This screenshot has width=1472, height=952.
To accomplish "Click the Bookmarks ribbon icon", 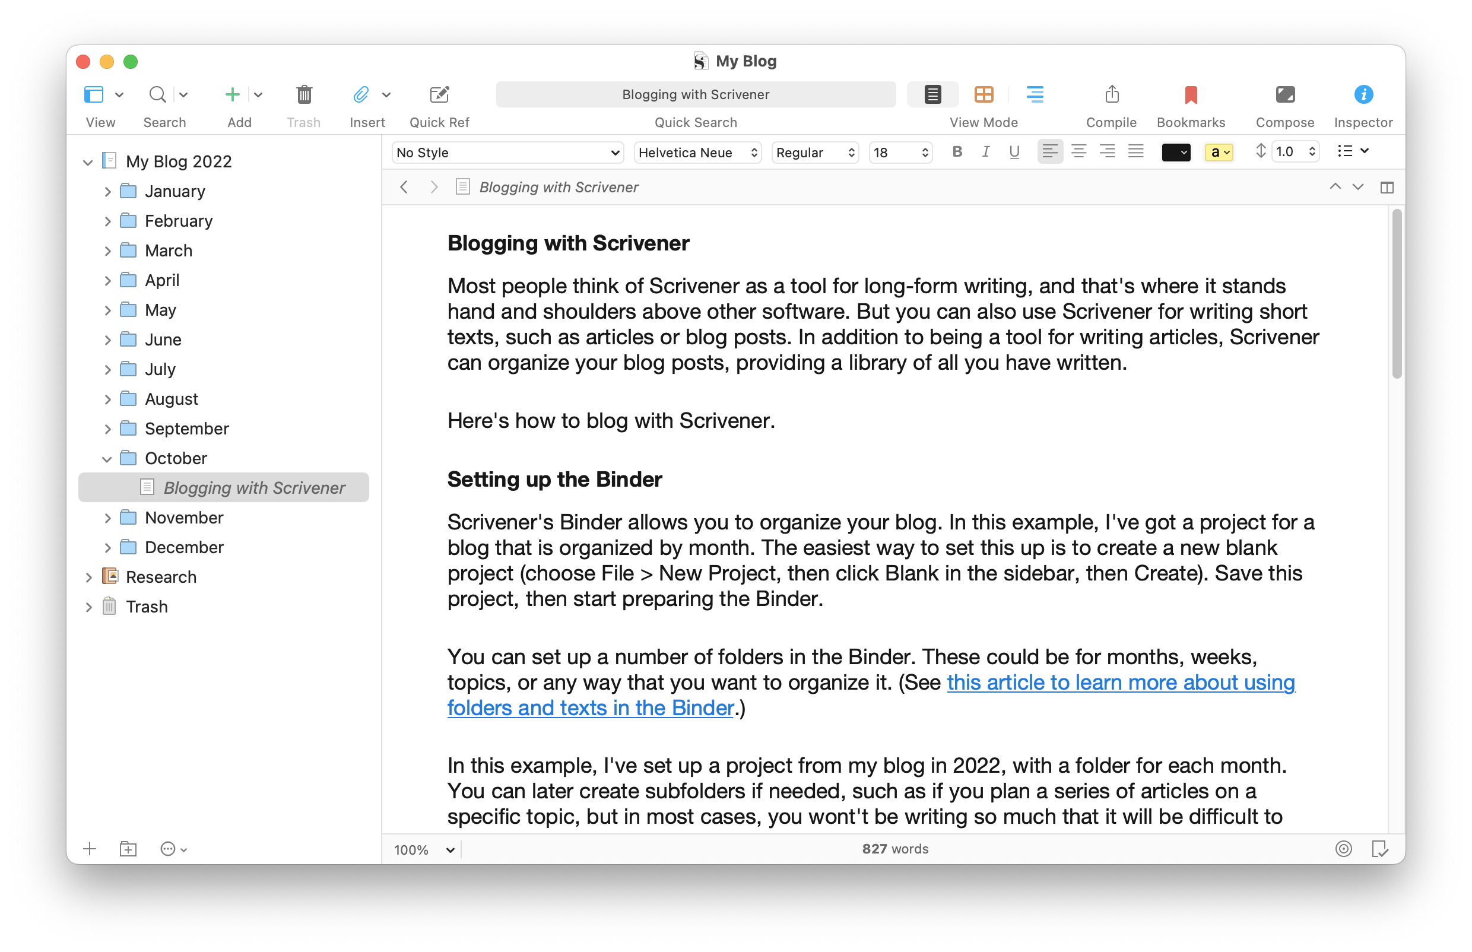I will tap(1190, 94).
